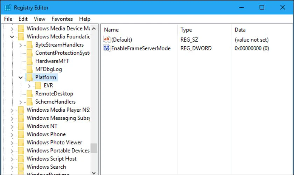The image size is (294, 175).
Task: Click the Windows Phone folder icon
Action: pyautogui.click(x=21, y=134)
